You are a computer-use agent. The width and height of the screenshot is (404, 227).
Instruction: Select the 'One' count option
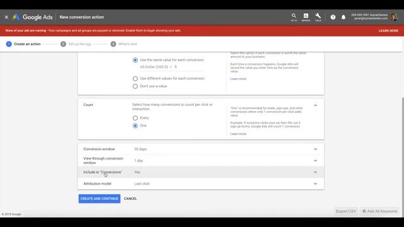(x=135, y=125)
